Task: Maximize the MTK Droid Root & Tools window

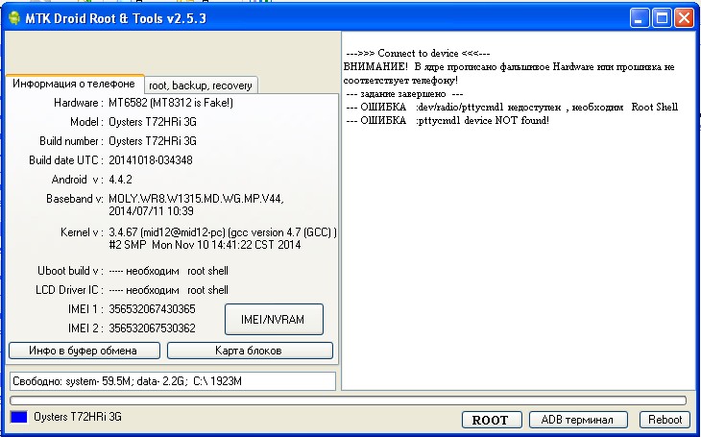Action: pyautogui.click(x=662, y=18)
